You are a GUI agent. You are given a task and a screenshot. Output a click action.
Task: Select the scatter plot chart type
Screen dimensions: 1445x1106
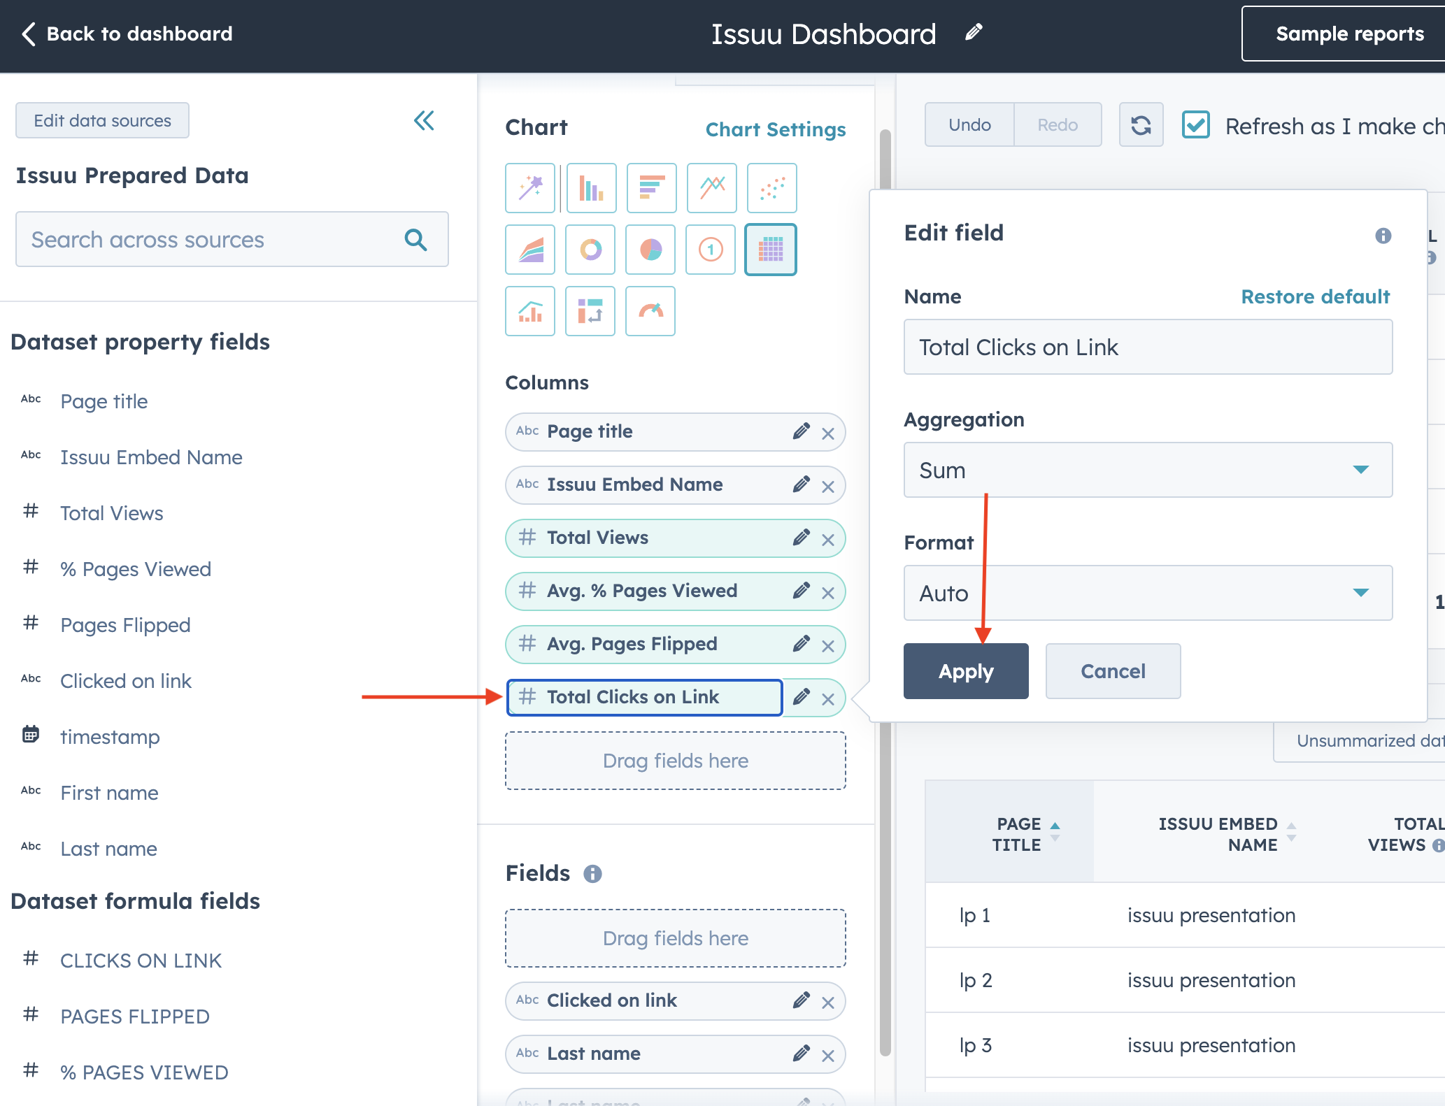click(771, 188)
